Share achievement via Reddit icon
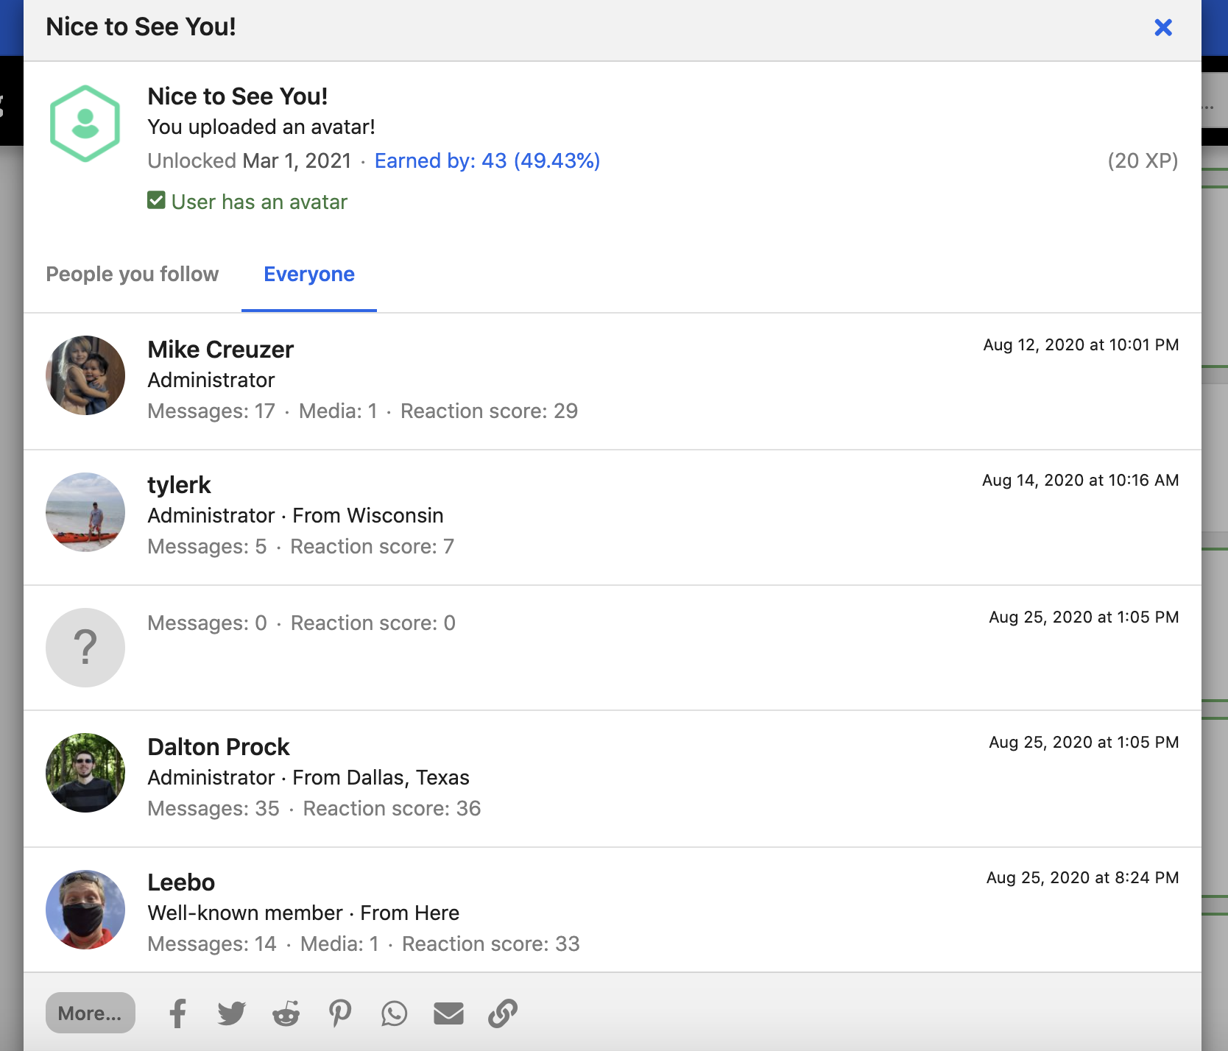The height and width of the screenshot is (1051, 1228). (x=286, y=1013)
